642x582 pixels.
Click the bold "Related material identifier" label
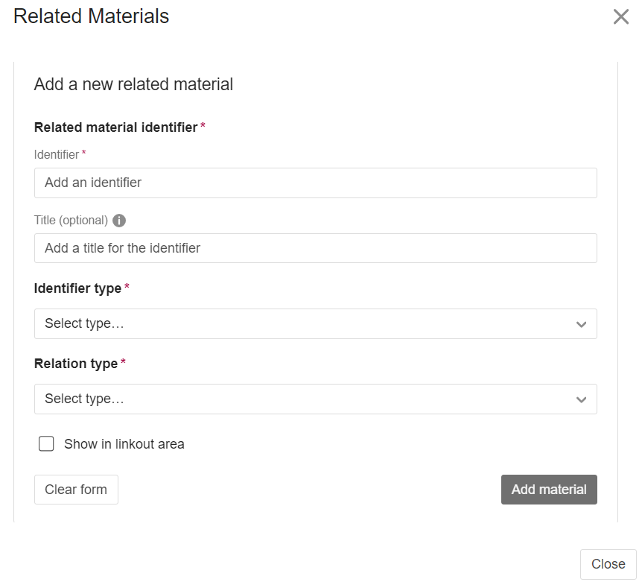pyautogui.click(x=115, y=127)
